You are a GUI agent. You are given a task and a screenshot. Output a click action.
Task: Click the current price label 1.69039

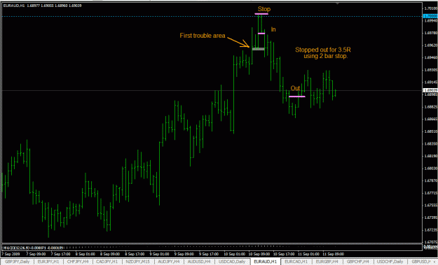[430, 90]
